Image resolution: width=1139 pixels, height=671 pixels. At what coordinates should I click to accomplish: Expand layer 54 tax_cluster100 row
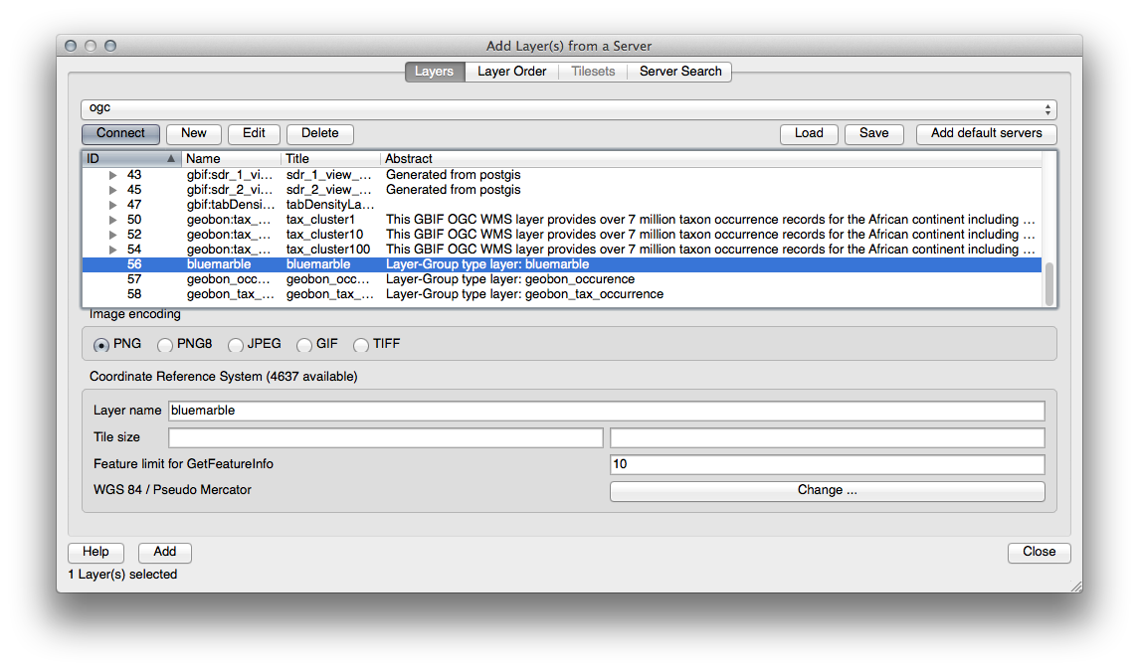click(113, 250)
